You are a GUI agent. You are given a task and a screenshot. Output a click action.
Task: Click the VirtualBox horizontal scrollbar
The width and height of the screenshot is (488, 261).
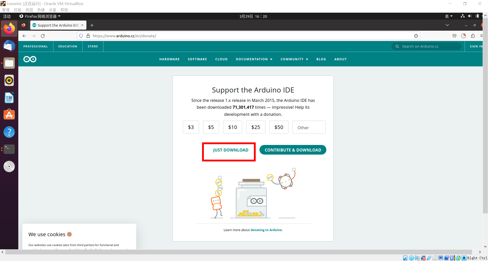tap(238, 252)
